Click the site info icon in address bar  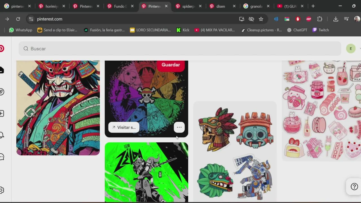click(x=31, y=19)
